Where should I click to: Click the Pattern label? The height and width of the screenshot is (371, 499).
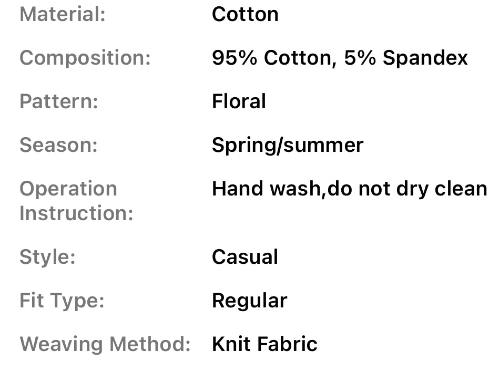pos(58,101)
